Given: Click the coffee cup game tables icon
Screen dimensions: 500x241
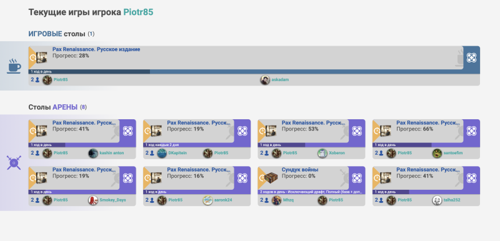Looking at the screenshot, I should (14, 66).
